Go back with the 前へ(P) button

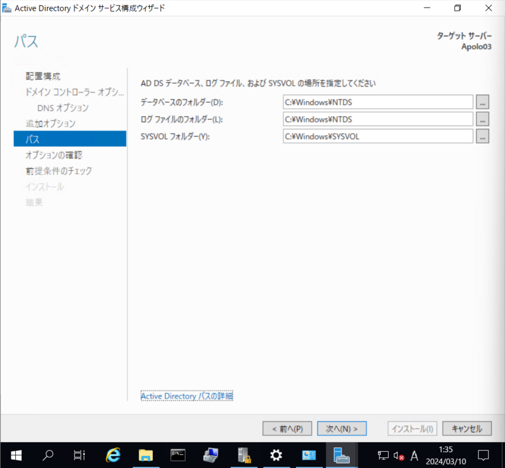(x=287, y=428)
